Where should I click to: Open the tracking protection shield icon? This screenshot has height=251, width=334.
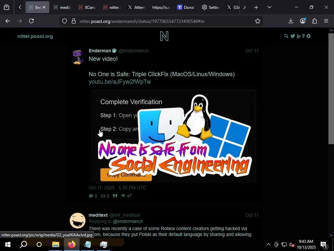click(x=65, y=21)
